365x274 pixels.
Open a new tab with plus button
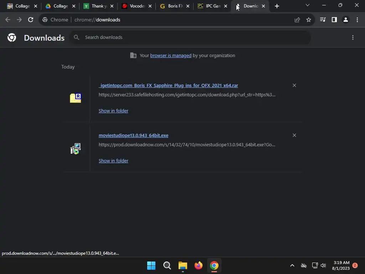point(277,6)
